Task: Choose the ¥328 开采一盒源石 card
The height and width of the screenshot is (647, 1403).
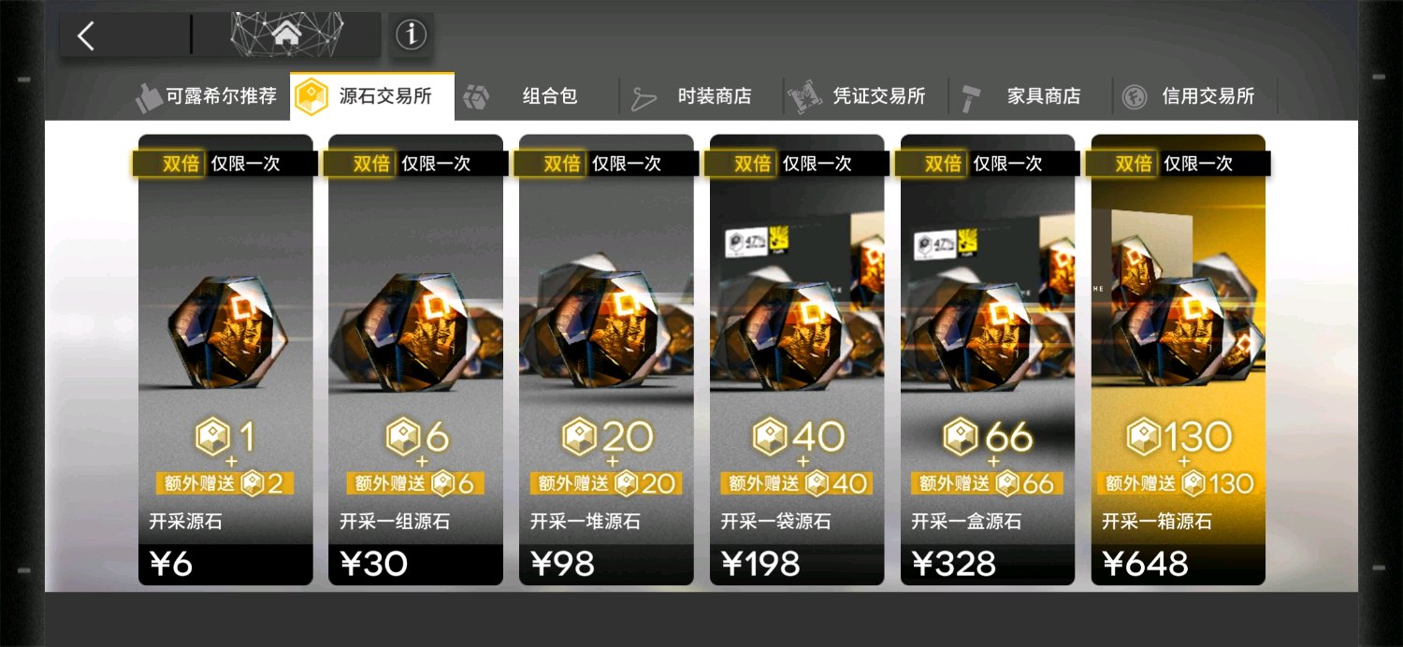Action: click(988, 360)
